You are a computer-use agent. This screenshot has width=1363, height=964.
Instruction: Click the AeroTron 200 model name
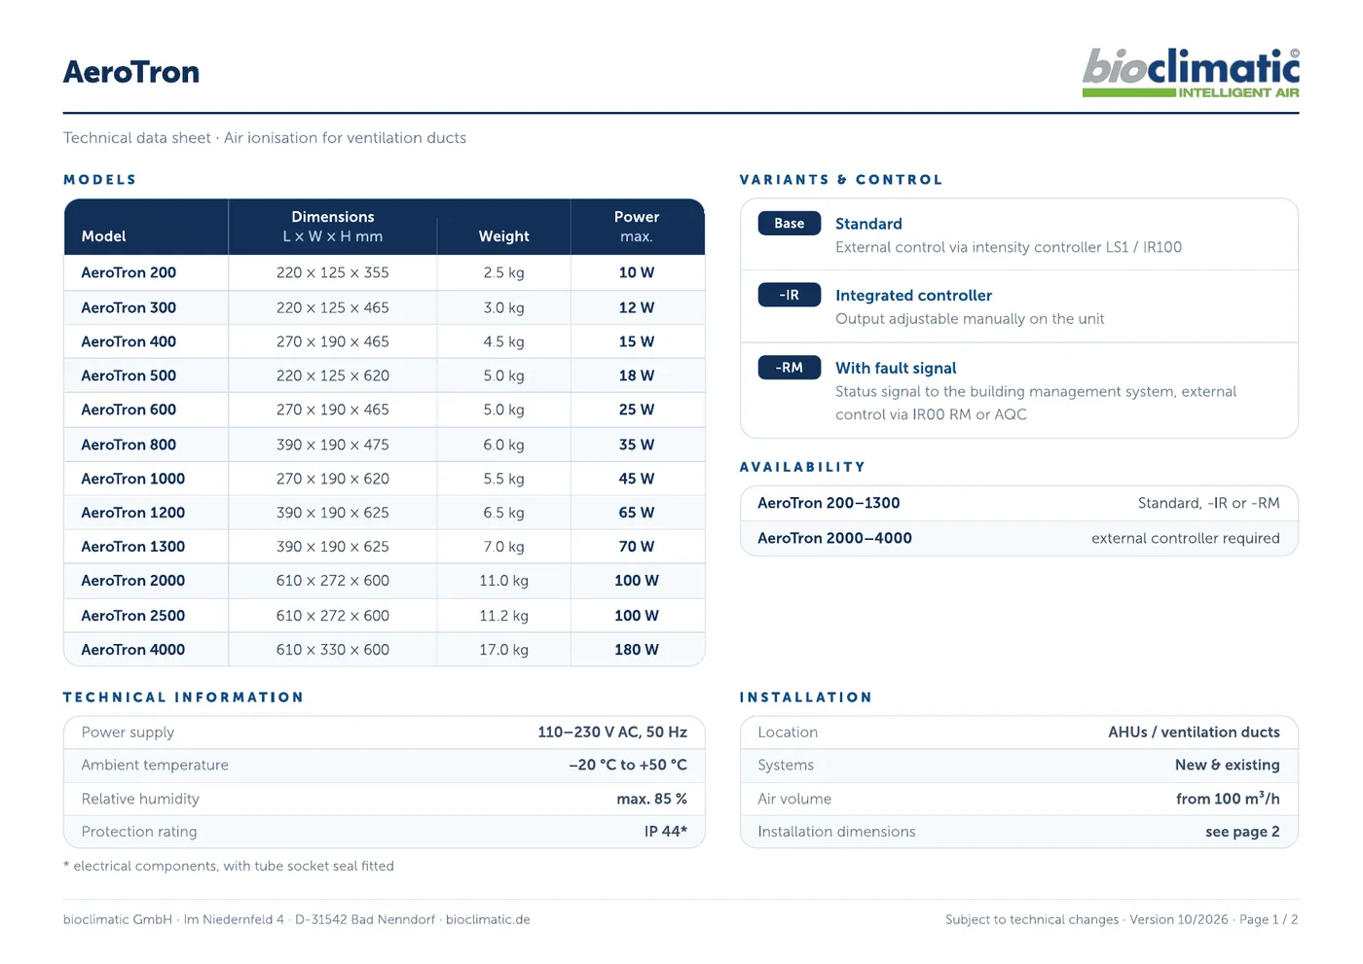(129, 273)
